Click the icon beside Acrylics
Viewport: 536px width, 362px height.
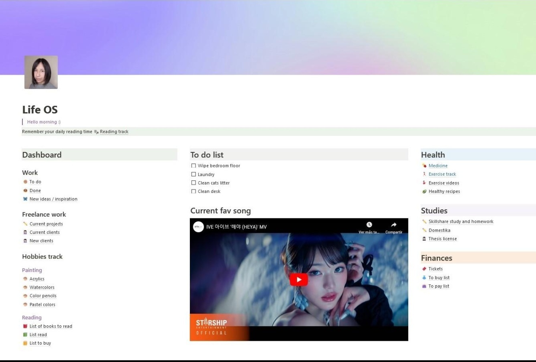tap(25, 279)
